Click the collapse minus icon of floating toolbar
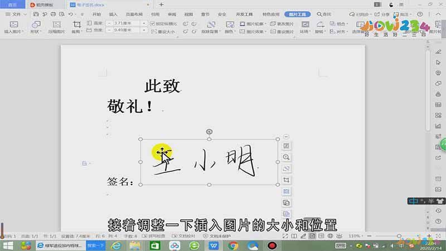 tap(286, 137)
